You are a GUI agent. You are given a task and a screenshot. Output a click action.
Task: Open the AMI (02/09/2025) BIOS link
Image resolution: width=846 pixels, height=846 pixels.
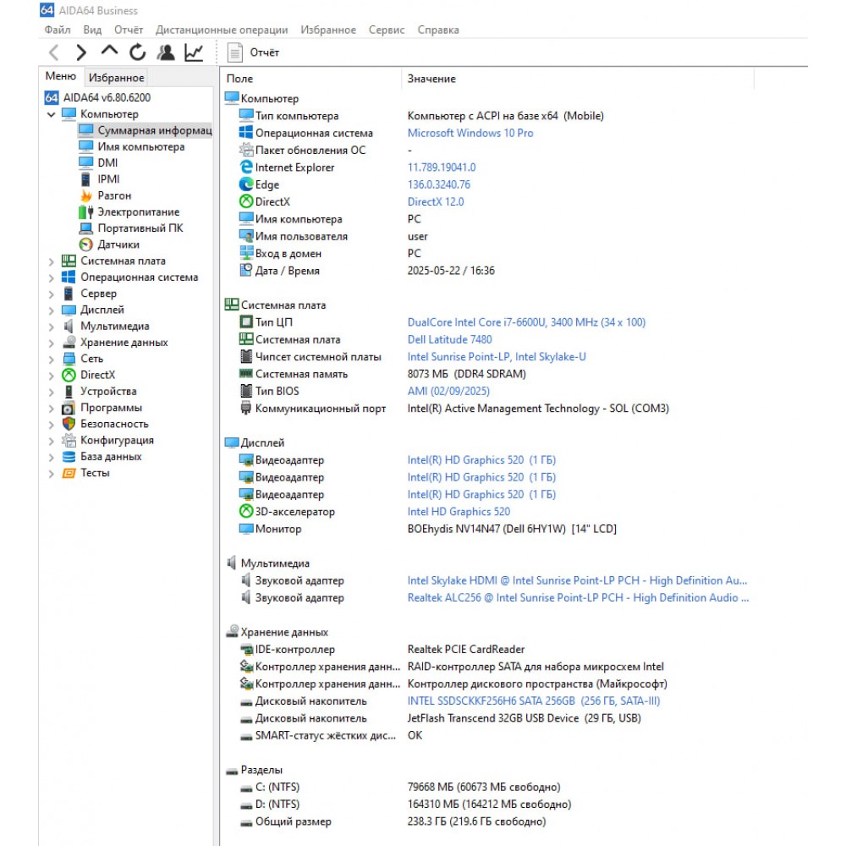[448, 391]
